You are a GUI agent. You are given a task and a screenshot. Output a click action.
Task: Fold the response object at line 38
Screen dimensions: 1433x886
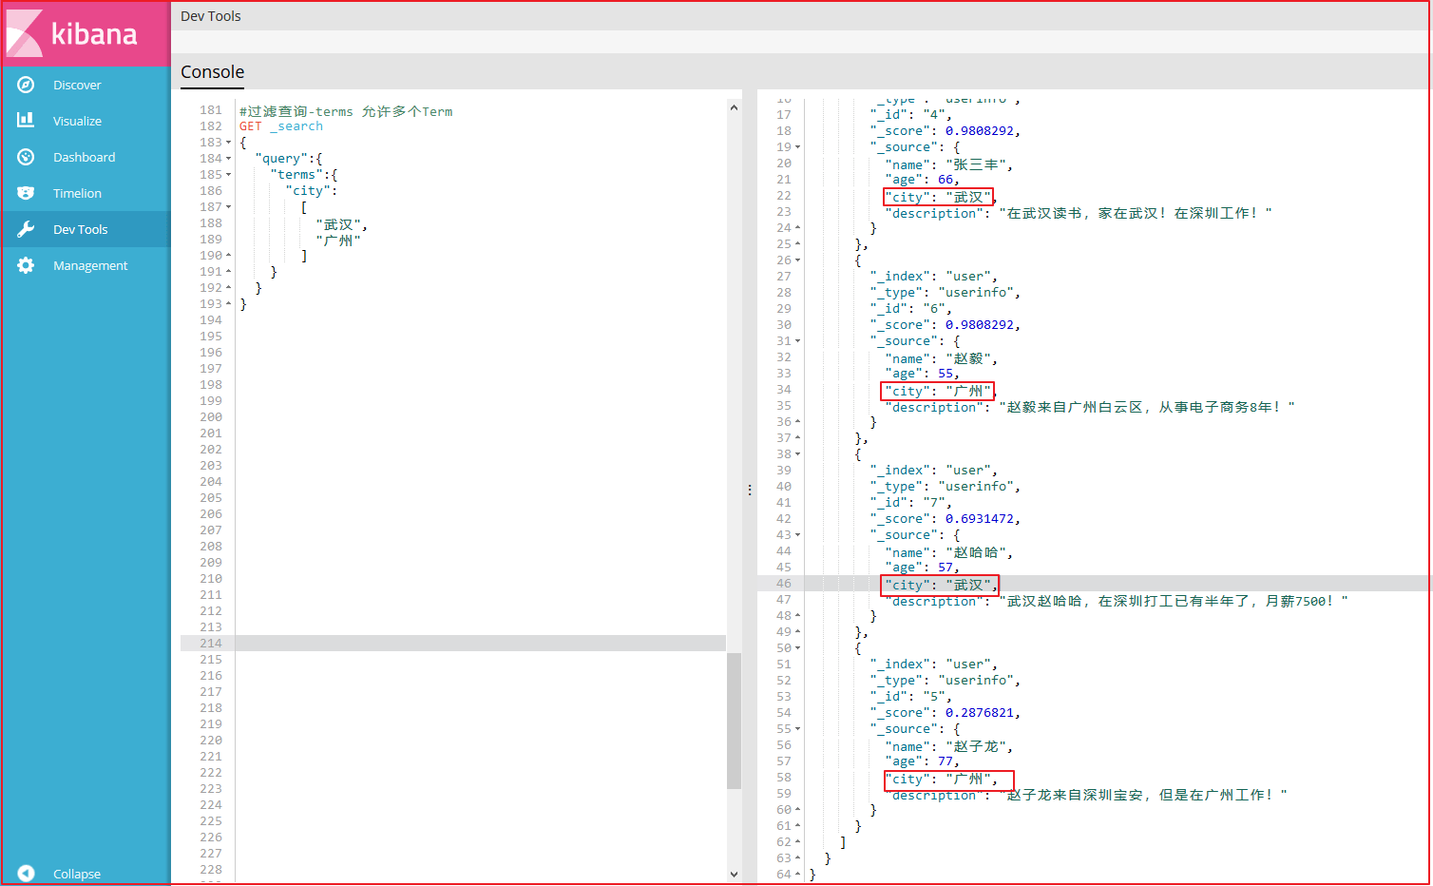798,454
